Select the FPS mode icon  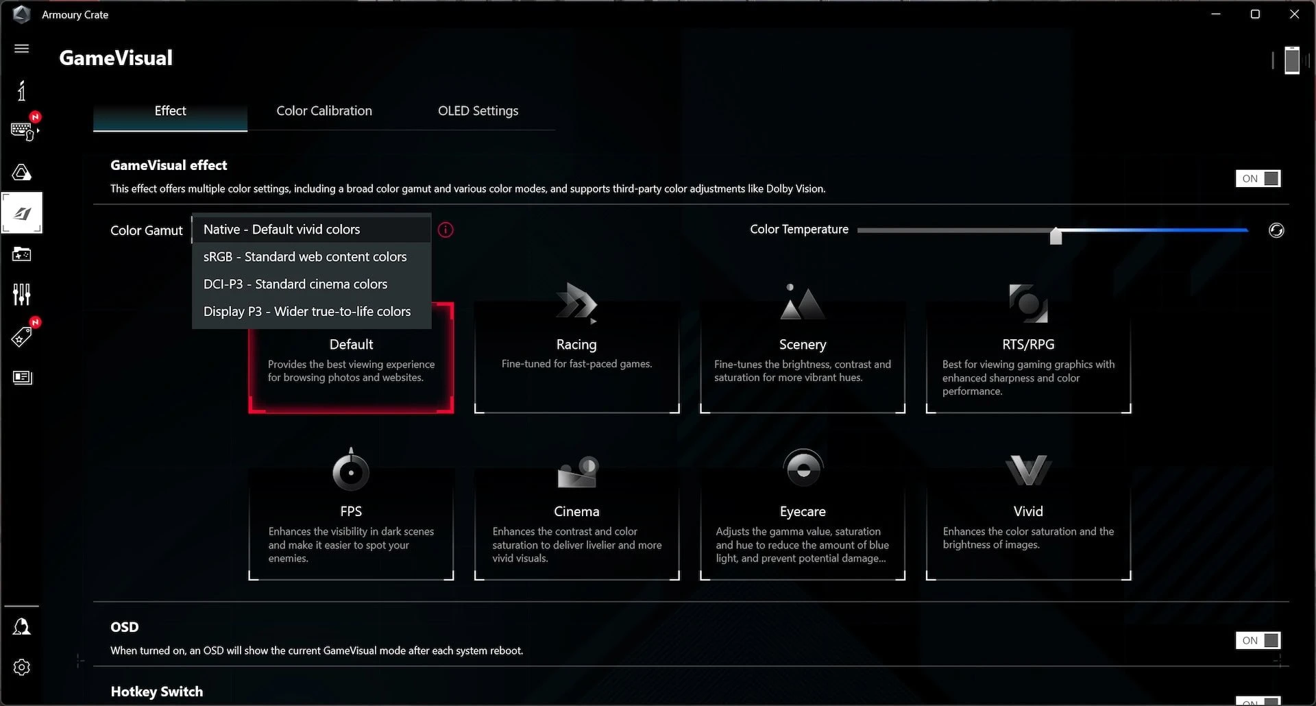pos(351,470)
